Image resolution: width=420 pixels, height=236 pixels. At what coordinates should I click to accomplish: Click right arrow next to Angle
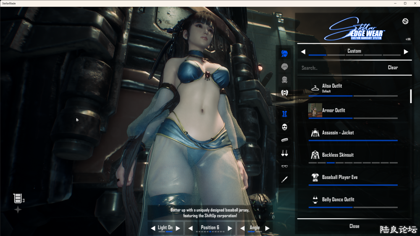coord(267,228)
